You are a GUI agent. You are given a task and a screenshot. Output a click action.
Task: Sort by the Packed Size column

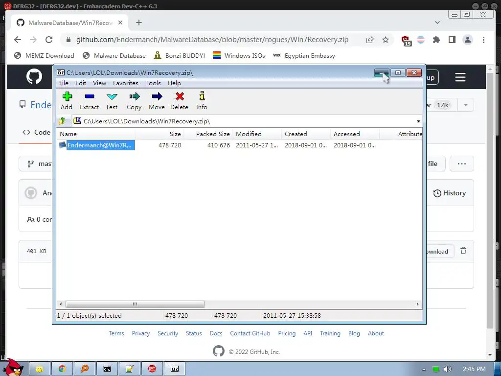(x=208, y=134)
